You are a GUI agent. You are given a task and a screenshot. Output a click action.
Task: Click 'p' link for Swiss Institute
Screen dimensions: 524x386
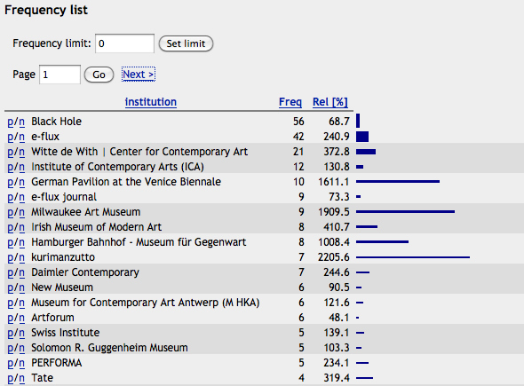[11, 334]
